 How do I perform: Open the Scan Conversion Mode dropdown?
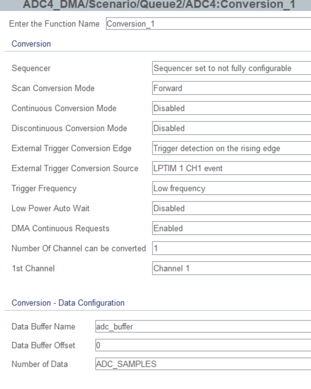[x=231, y=88]
